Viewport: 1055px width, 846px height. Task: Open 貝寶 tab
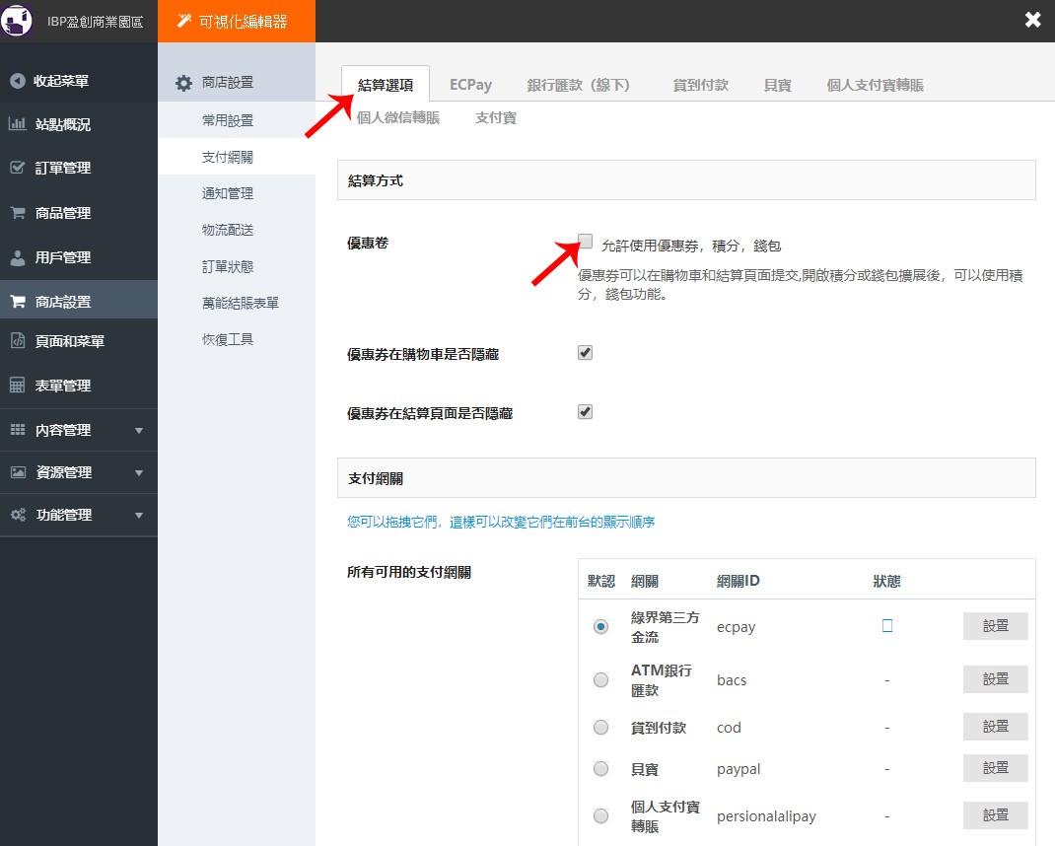coord(777,84)
